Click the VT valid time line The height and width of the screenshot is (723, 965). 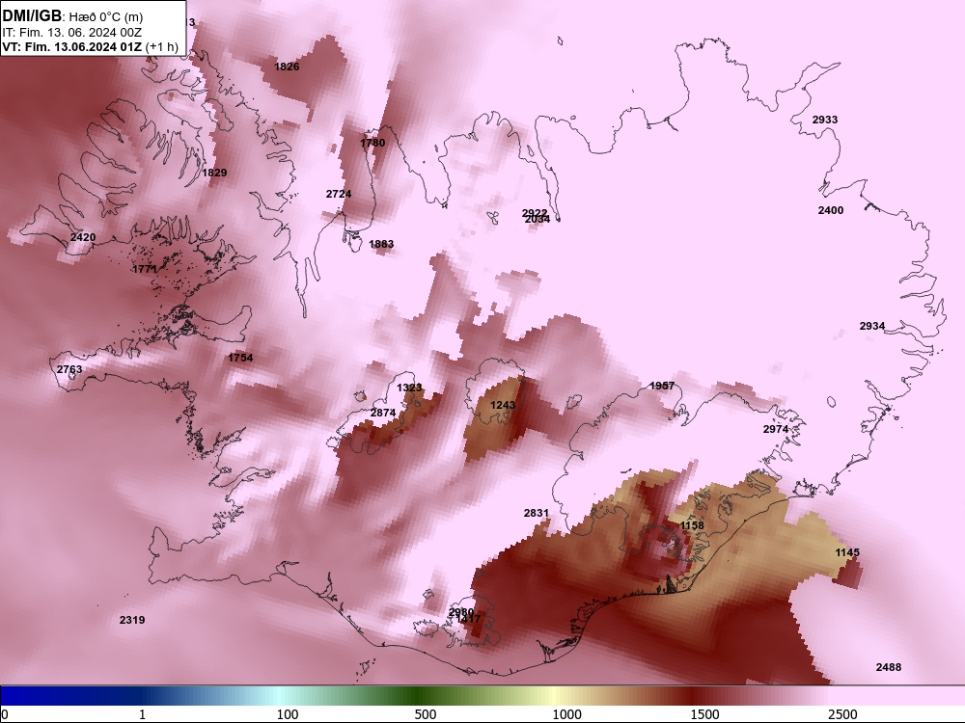click(x=90, y=46)
